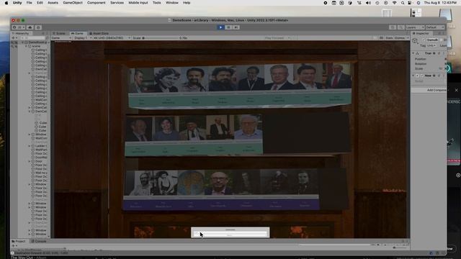Screen dimensions: 461x259
Task: Expand the Door item in Hierarchy
Action: pyautogui.click(x=30, y=161)
